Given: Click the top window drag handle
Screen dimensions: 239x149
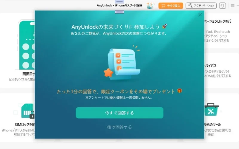Looking at the screenshot, I should (119, 1).
